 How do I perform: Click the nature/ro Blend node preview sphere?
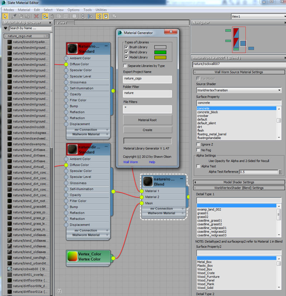point(148,181)
